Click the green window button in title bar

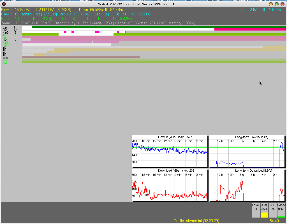(x=277, y=4)
